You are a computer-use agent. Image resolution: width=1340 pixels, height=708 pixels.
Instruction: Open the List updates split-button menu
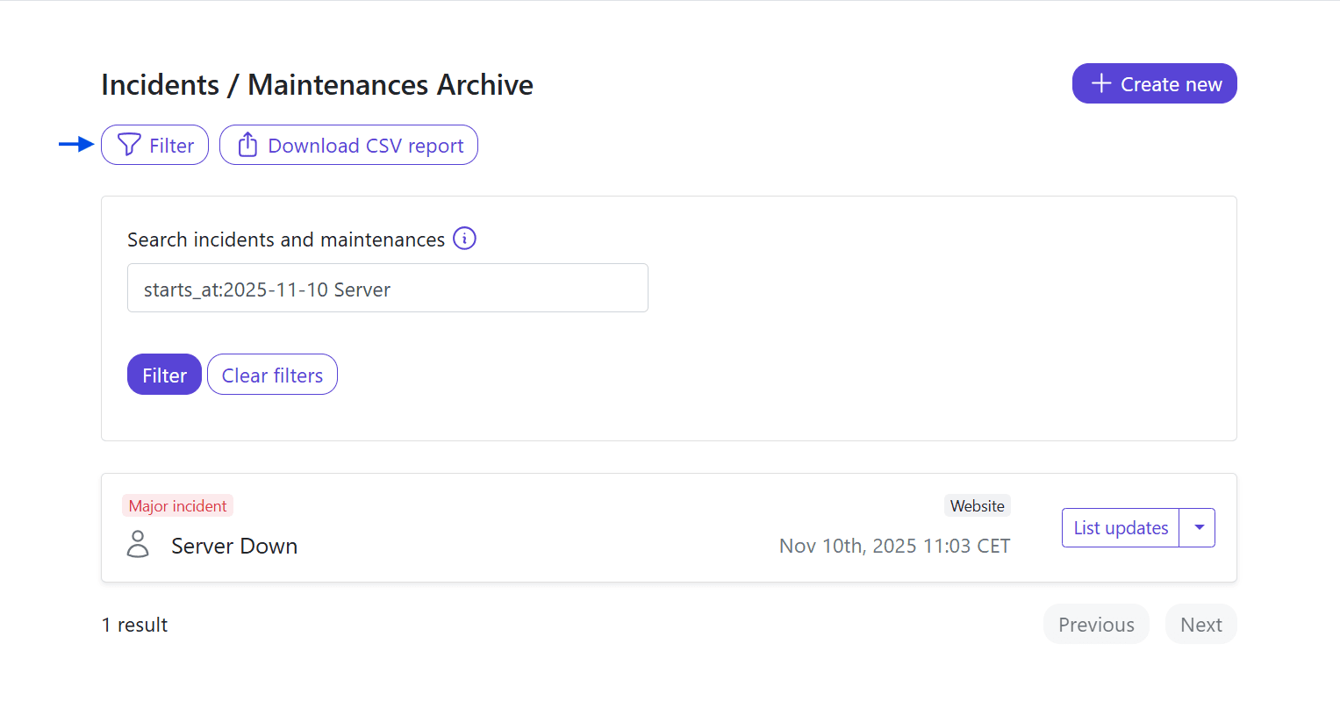click(x=1199, y=527)
